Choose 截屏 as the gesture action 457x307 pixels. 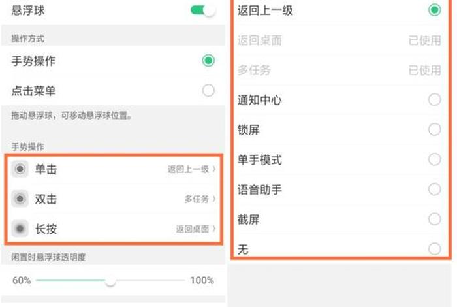coord(434,219)
